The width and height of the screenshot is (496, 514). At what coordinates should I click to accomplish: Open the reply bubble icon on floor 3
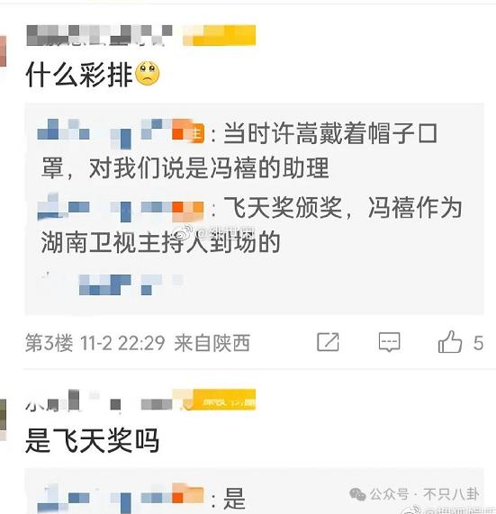tap(389, 342)
